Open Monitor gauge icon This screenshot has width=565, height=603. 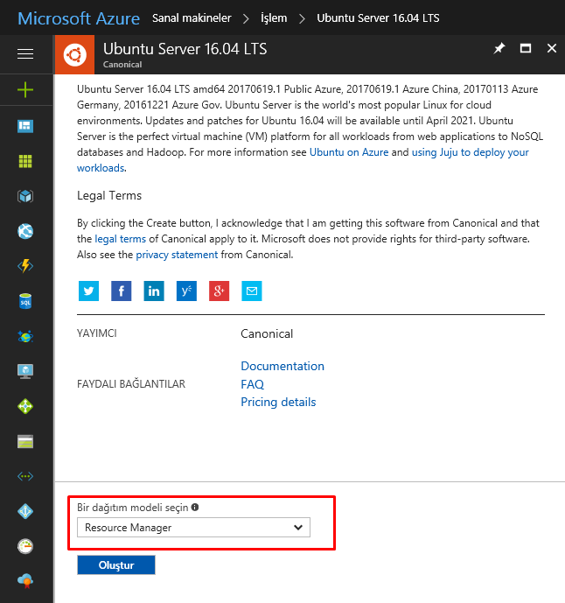tap(25, 546)
